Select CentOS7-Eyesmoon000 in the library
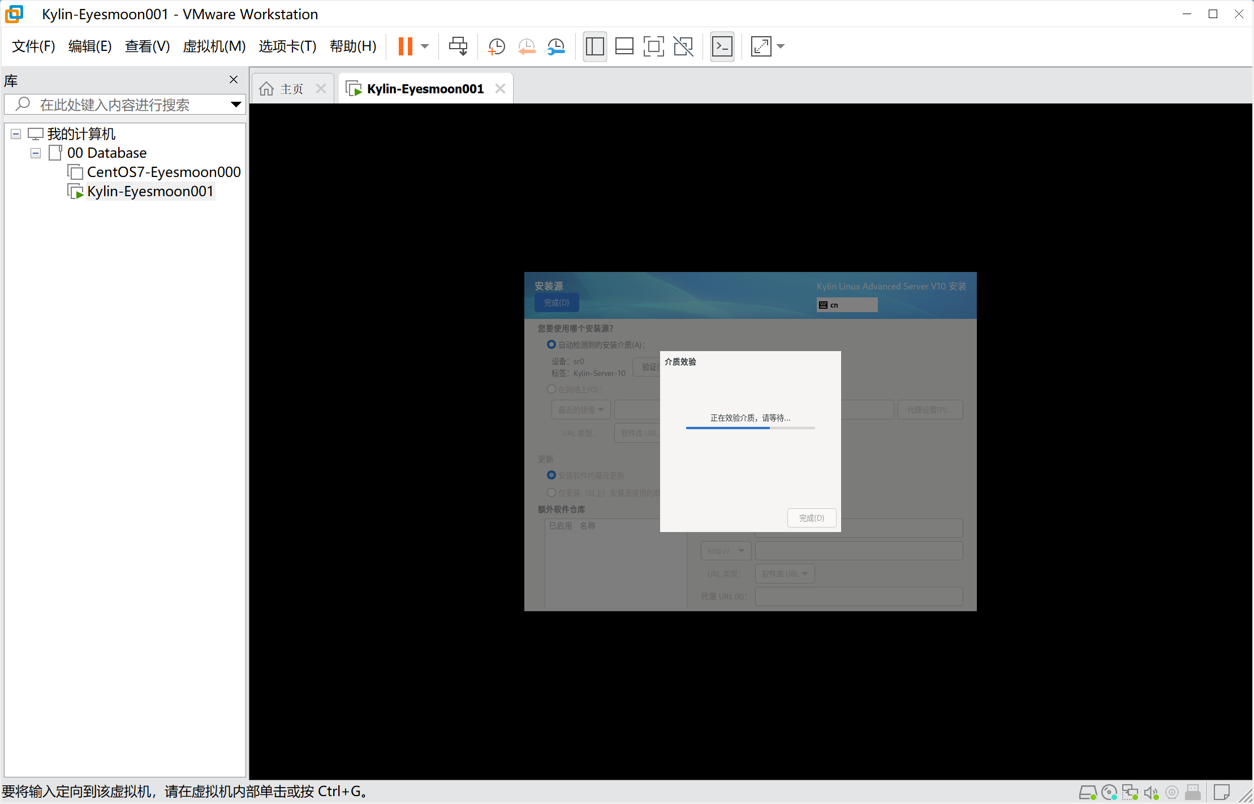1254x804 pixels. point(163,172)
